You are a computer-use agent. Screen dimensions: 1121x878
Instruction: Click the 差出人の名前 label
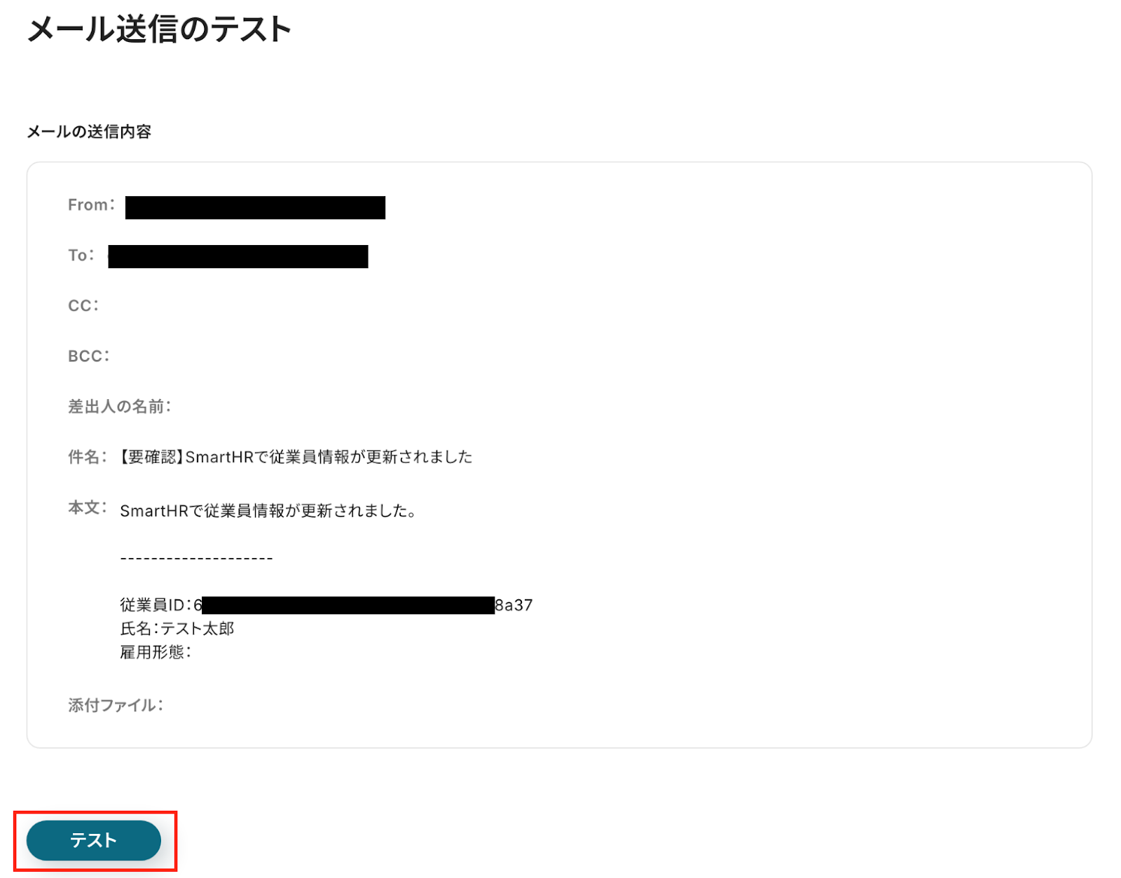pos(120,407)
